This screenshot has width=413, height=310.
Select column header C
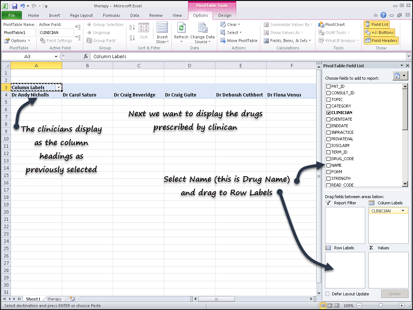138,66
